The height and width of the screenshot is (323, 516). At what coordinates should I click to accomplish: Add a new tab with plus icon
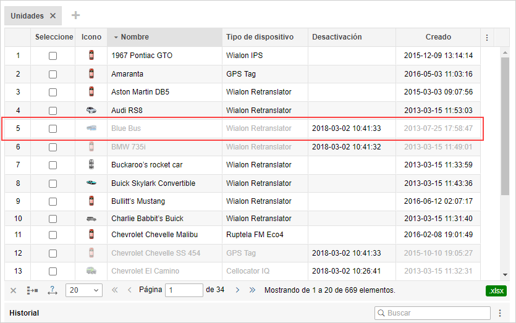click(x=75, y=15)
